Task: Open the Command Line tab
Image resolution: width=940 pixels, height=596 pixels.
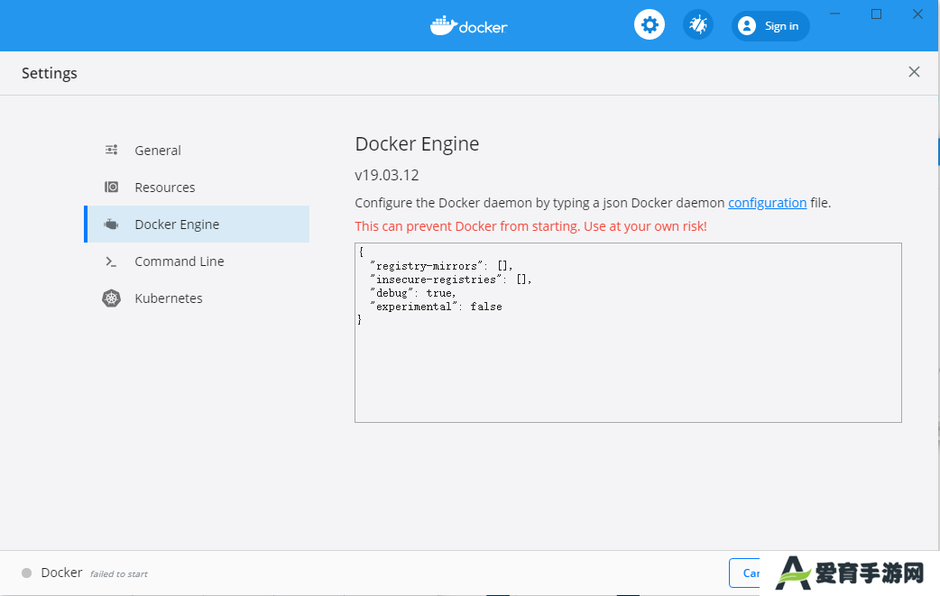Action: coord(197,261)
